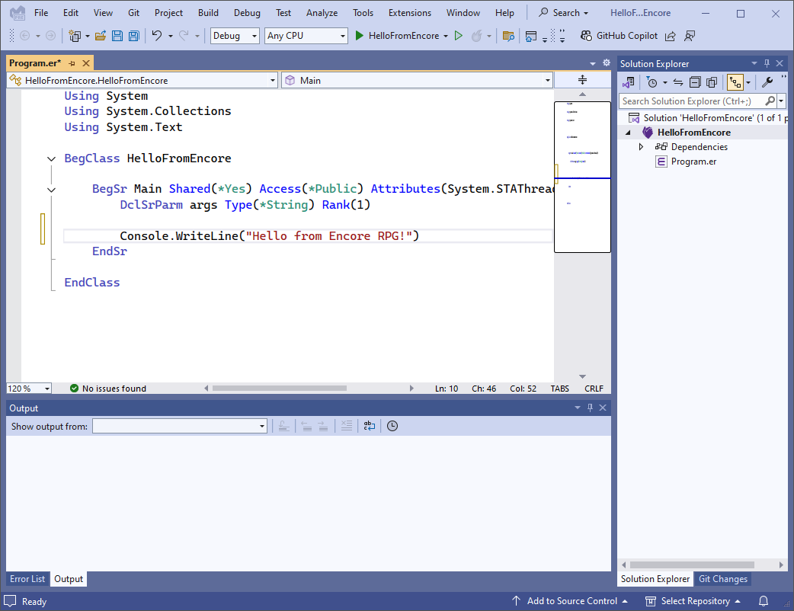Undo the last edit with Undo icon
The height and width of the screenshot is (611, 794).
[157, 36]
